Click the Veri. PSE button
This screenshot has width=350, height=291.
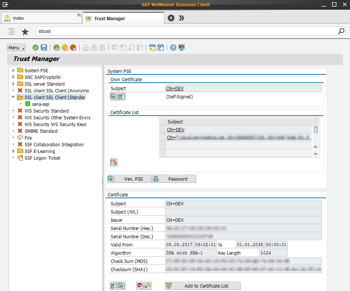click(x=129, y=179)
